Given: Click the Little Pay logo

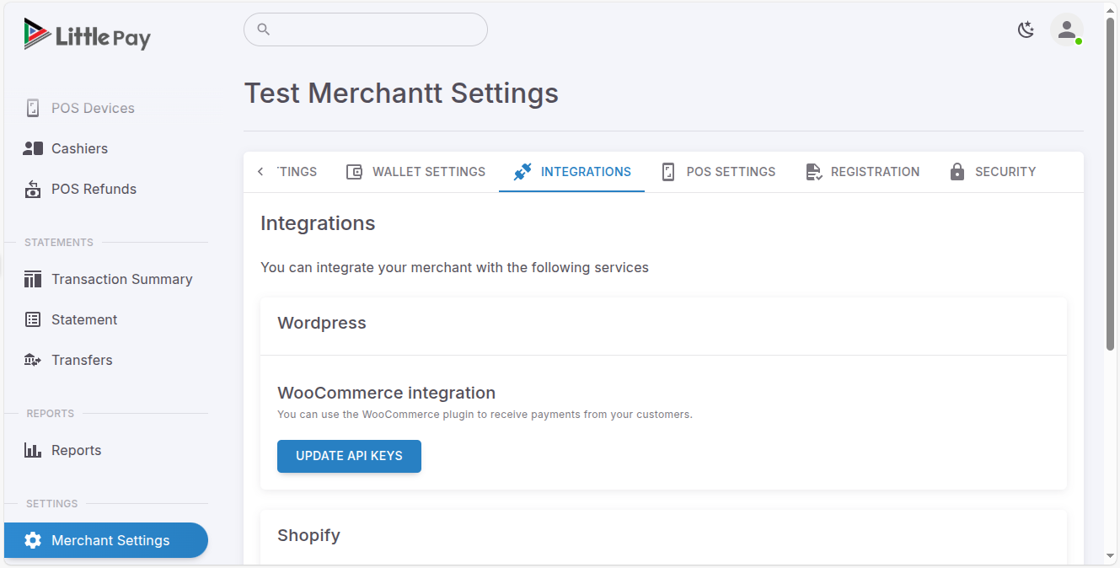Looking at the screenshot, I should (87, 35).
